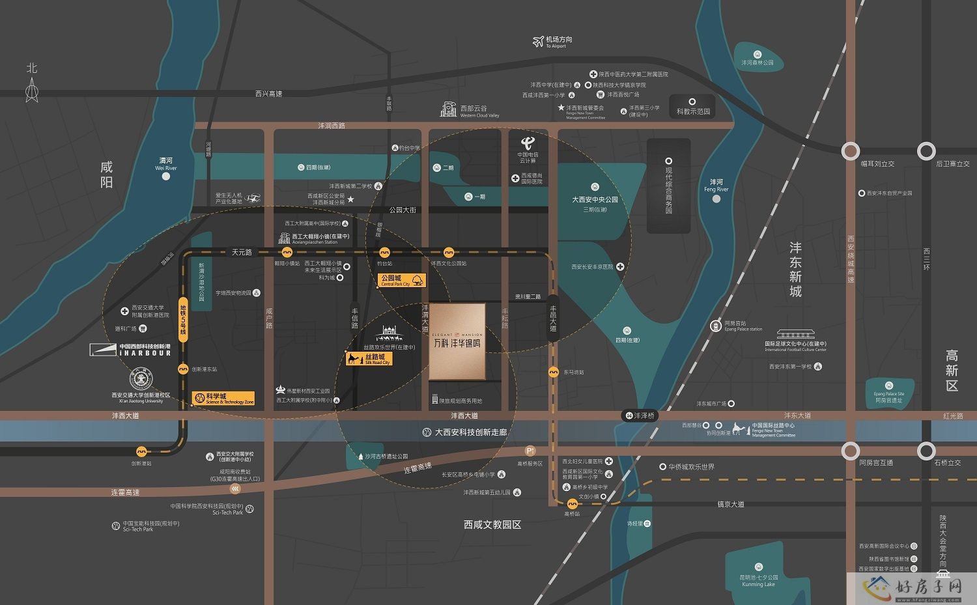Click the 昆明池·七夕公园 icon
Viewport: 977px width, 605px height.
pos(759,567)
